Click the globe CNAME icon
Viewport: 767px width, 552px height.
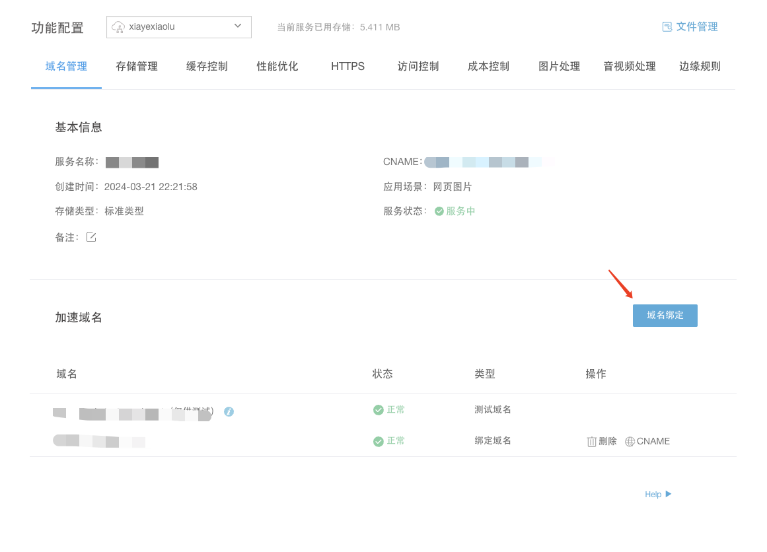pyautogui.click(x=630, y=442)
